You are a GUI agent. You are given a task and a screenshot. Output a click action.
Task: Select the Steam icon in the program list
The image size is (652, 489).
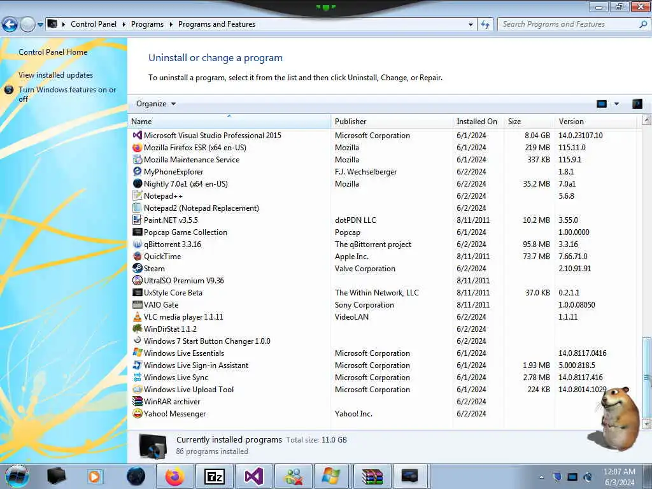[x=138, y=268]
